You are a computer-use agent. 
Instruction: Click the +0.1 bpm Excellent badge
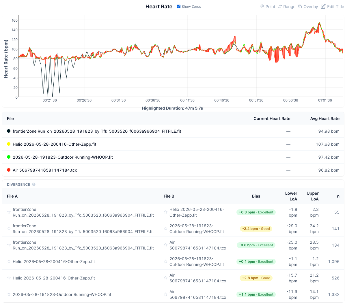(256, 262)
